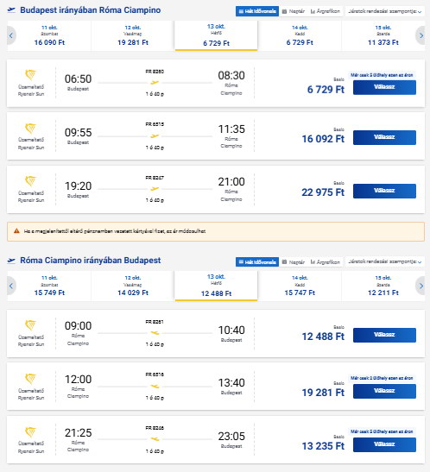Switch outbound view to Naptár calendar
This screenshot has height=472, width=430.
pos(294,11)
